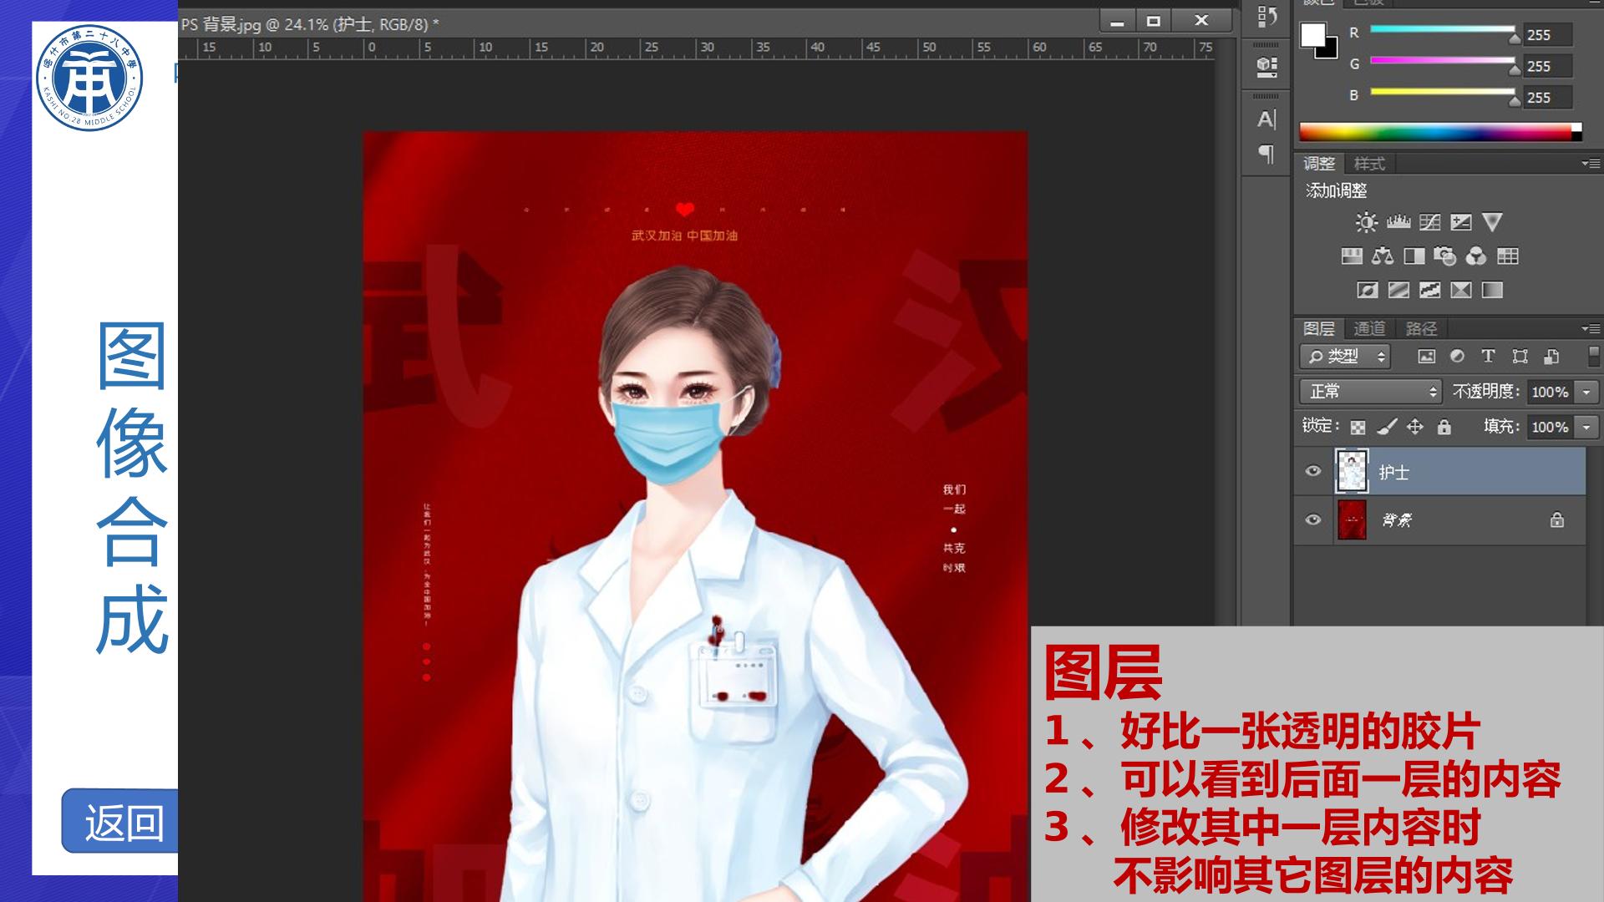
Task: Filter layers by pixel layers
Action: 1426,357
